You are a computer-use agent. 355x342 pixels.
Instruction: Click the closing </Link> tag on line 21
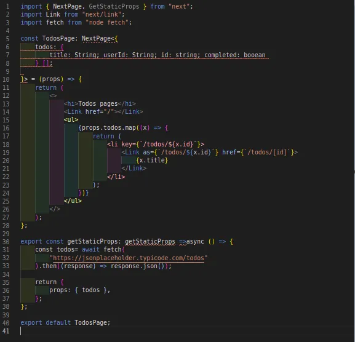[134, 168]
